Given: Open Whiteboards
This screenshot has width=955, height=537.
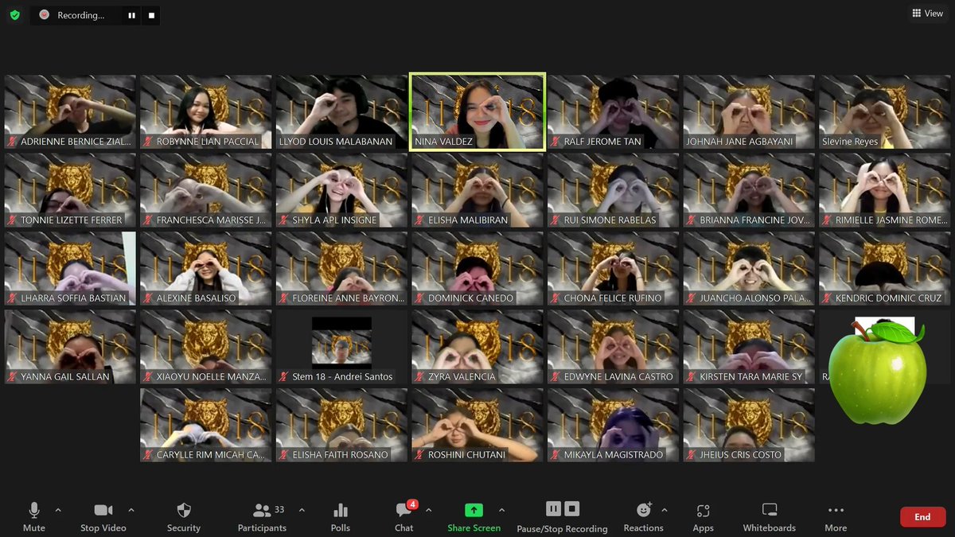Looking at the screenshot, I should click(770, 517).
